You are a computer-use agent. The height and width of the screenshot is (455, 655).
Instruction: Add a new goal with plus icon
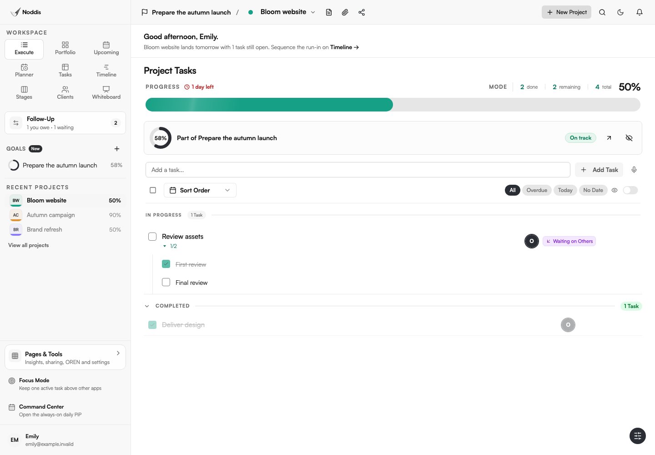tap(117, 149)
